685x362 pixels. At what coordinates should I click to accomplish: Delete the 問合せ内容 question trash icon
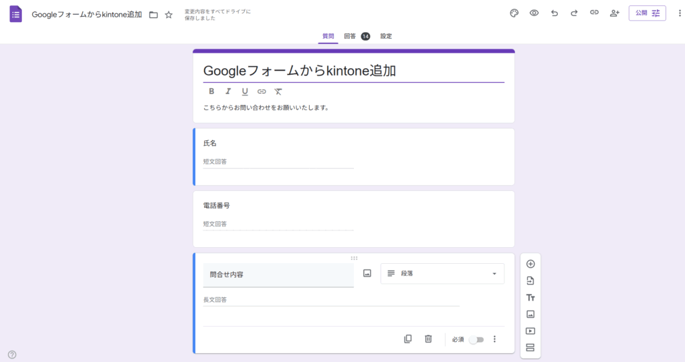428,339
